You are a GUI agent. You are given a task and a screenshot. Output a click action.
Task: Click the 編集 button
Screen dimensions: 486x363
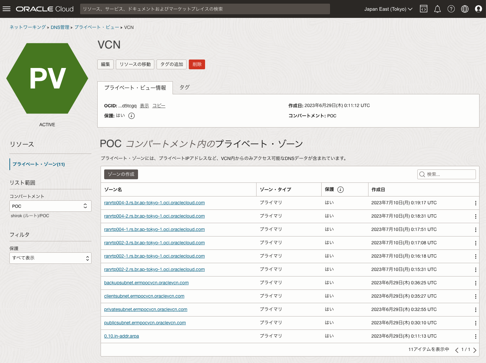click(105, 64)
